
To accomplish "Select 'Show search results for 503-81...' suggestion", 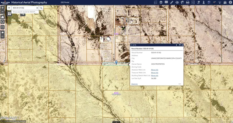I will [x=24, y=12].
